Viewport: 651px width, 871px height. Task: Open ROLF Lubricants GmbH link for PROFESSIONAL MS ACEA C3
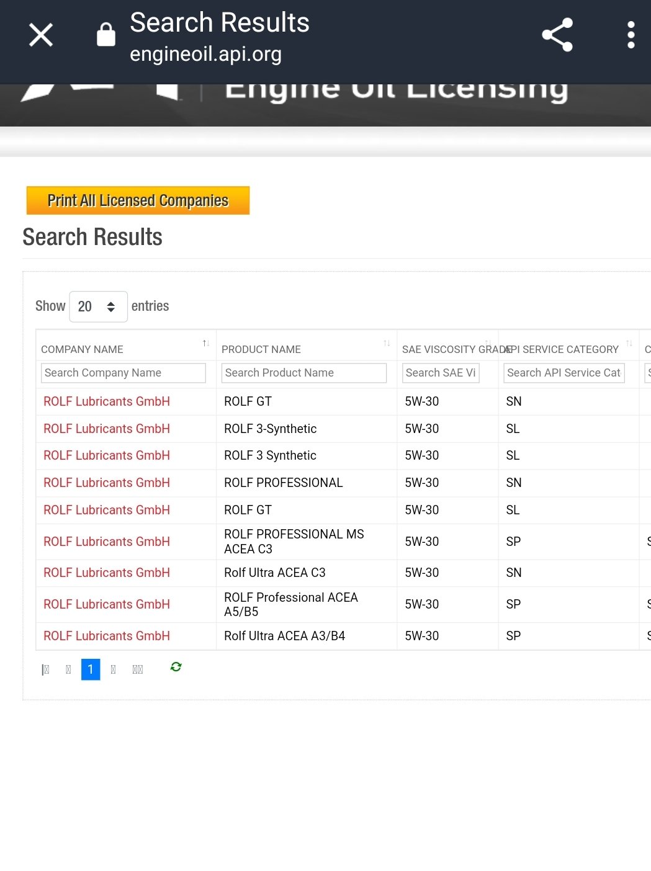pos(107,542)
